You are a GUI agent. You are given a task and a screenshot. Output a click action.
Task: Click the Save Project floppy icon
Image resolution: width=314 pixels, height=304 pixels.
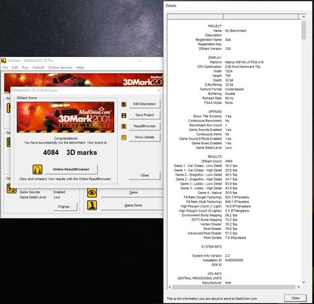coord(124,115)
